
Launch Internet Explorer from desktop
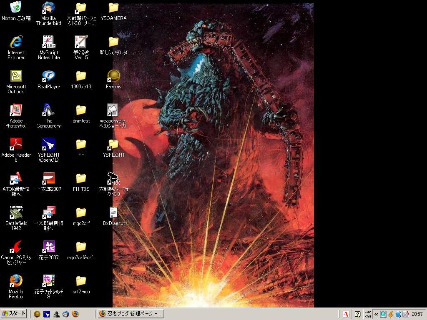tap(16, 48)
